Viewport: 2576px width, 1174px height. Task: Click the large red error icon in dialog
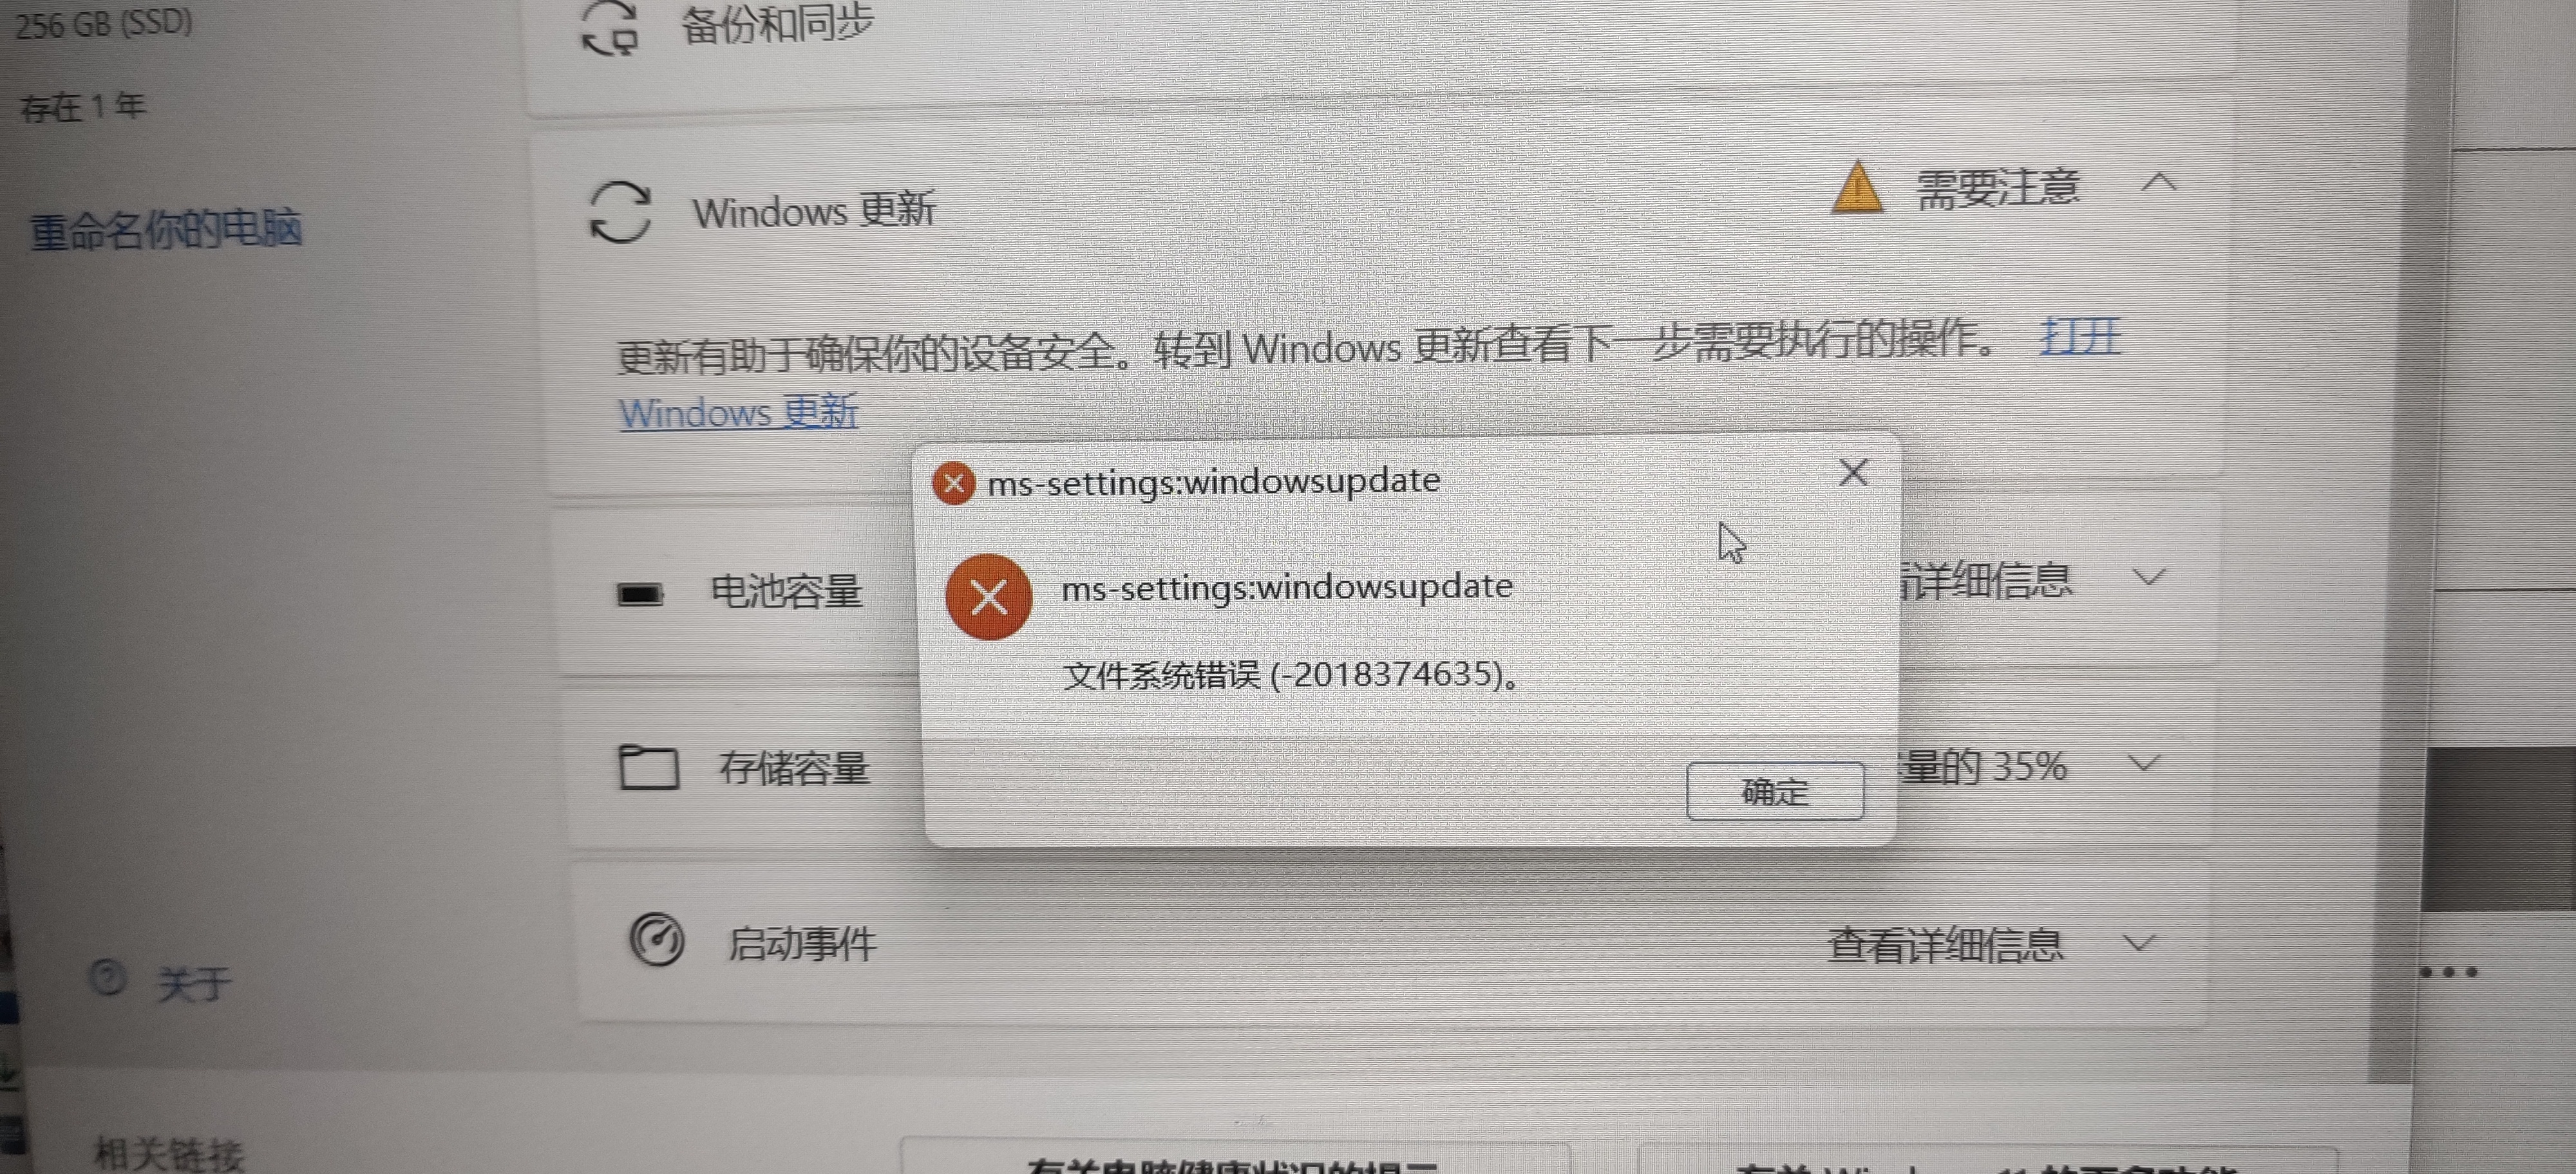tap(988, 597)
